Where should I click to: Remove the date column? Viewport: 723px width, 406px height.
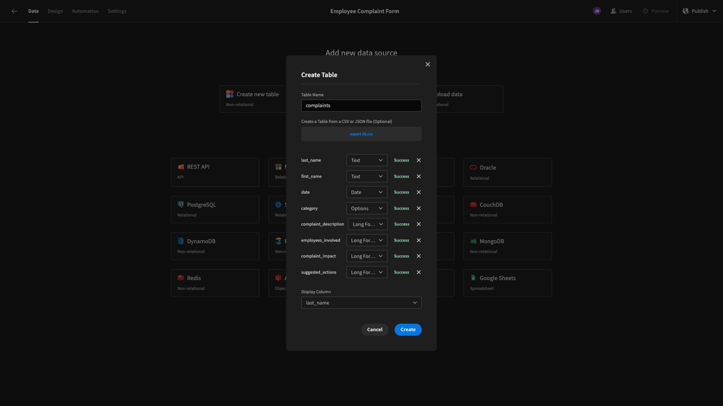click(418, 192)
